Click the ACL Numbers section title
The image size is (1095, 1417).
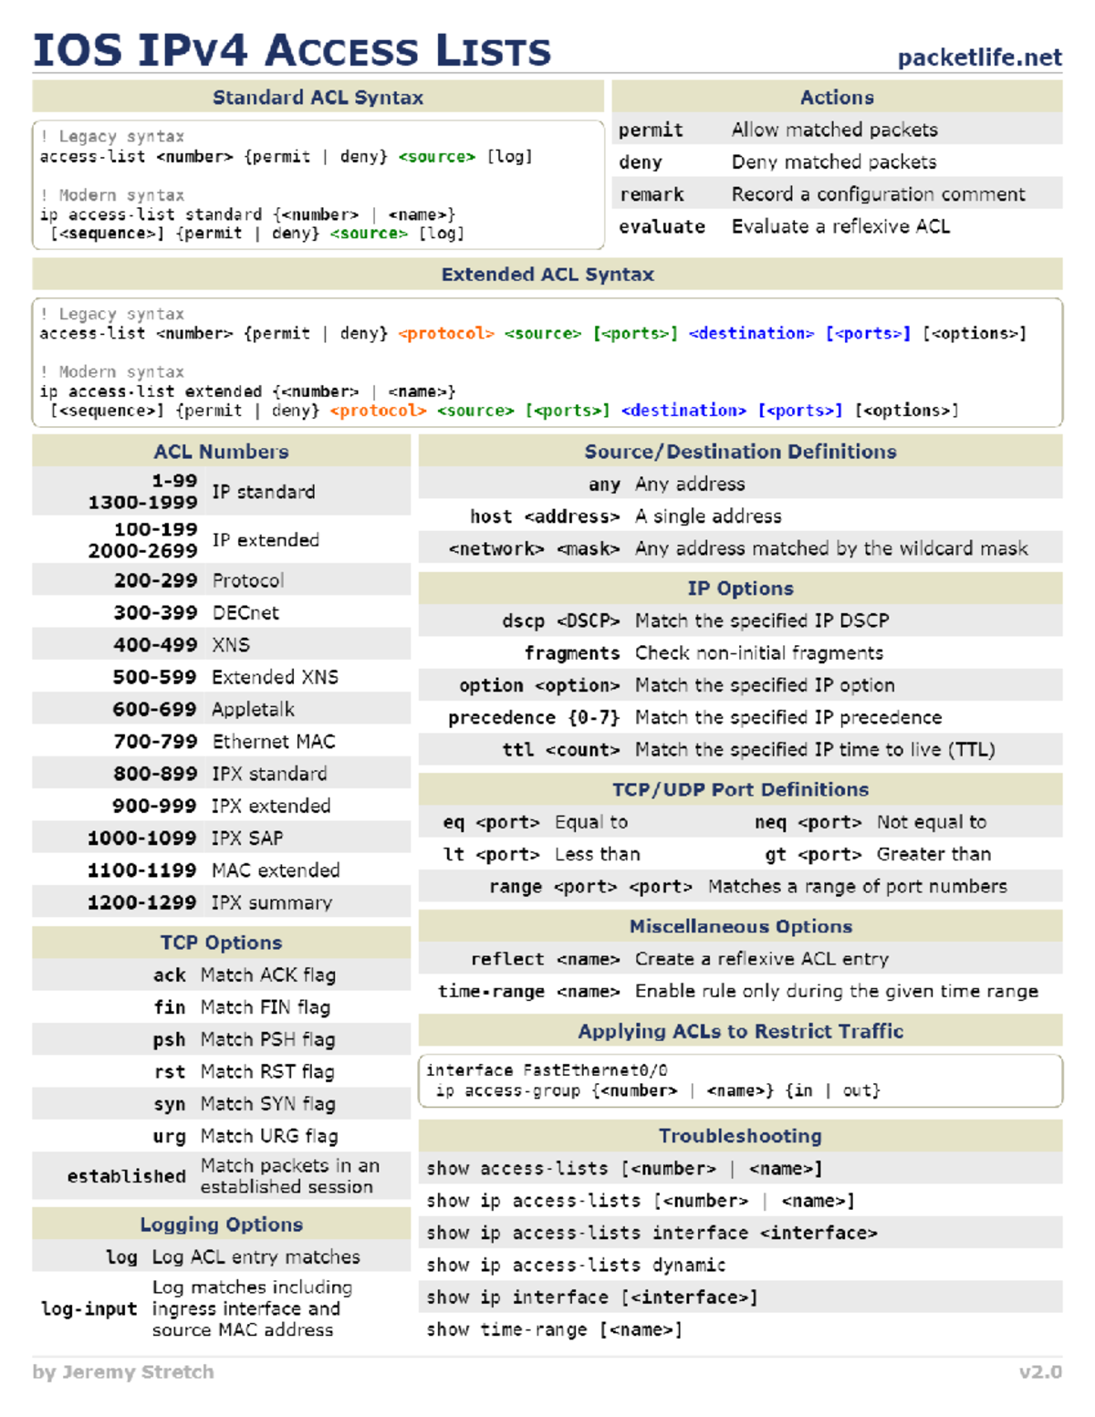(220, 451)
